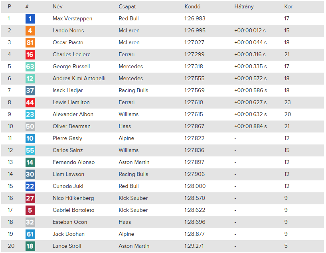The height and width of the screenshot is (253, 326).
Task: Click Hamilton's red number 44 badge
Action: click(30, 103)
